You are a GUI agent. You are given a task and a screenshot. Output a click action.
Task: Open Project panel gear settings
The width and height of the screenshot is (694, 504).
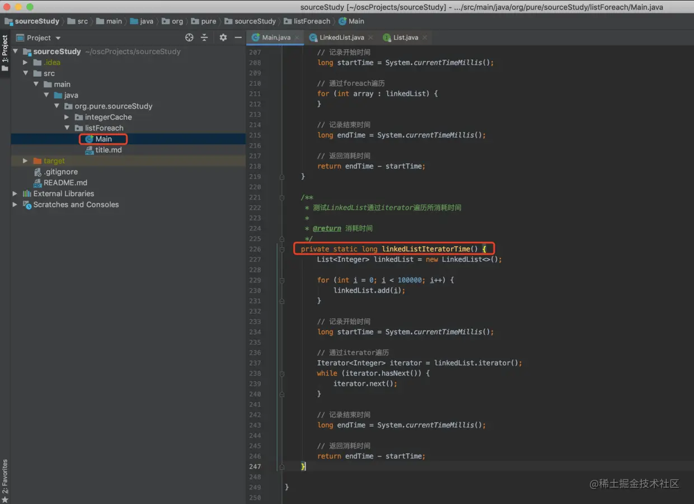[223, 37]
